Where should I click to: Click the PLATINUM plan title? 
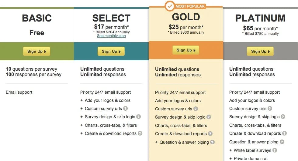260,18
